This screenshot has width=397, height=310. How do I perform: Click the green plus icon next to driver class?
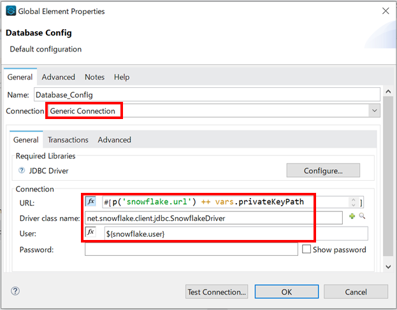(x=352, y=218)
